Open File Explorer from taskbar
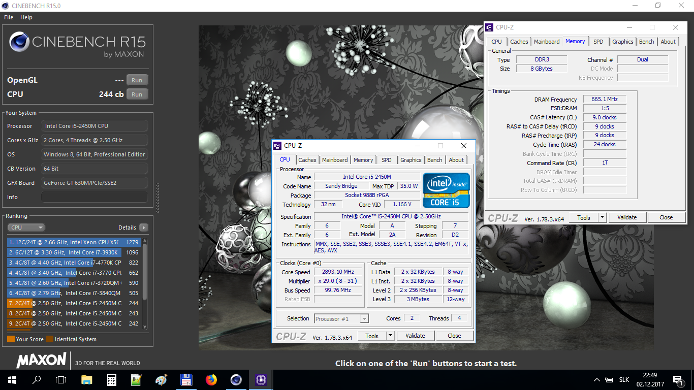The width and height of the screenshot is (694, 390). coord(87,379)
